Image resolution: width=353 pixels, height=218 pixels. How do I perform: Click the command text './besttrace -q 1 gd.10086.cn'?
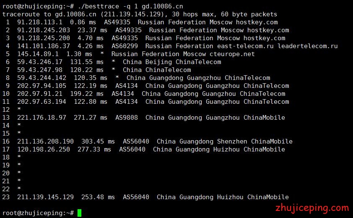click(130, 6)
